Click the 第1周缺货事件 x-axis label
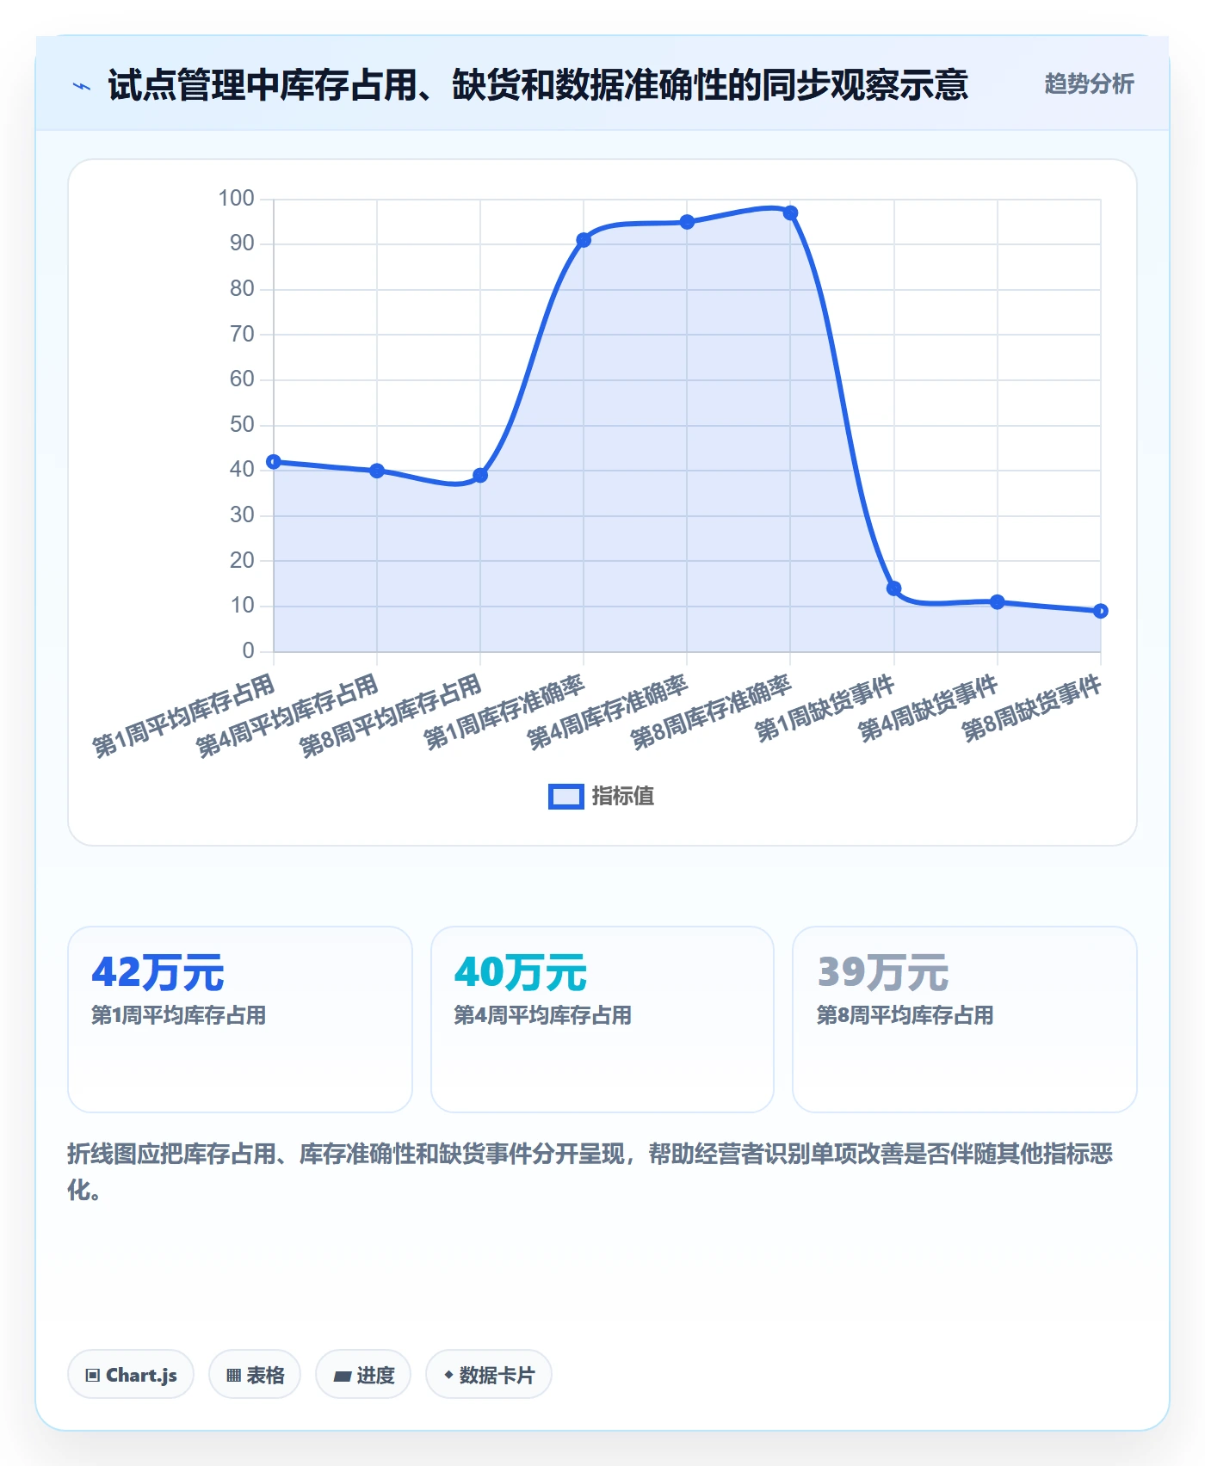 [825, 709]
